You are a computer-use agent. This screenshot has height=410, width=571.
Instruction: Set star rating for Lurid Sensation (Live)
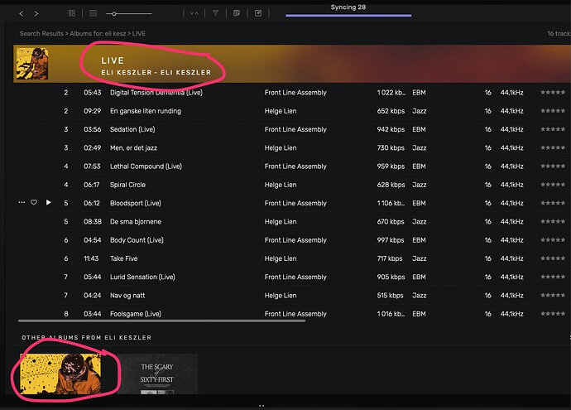(x=553, y=277)
